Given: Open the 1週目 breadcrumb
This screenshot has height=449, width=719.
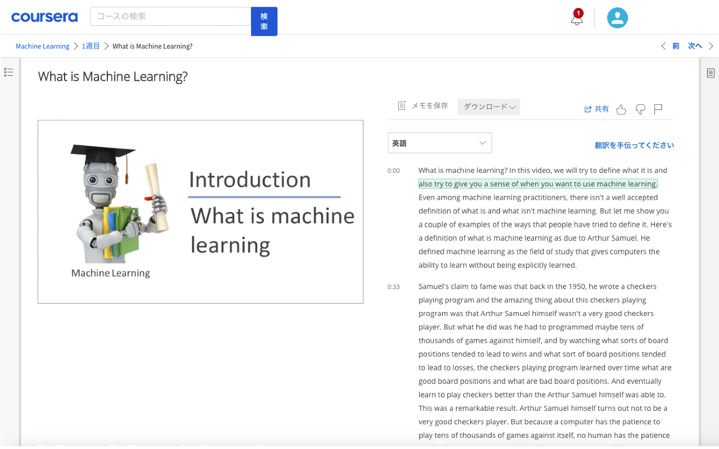Looking at the screenshot, I should 90,46.
